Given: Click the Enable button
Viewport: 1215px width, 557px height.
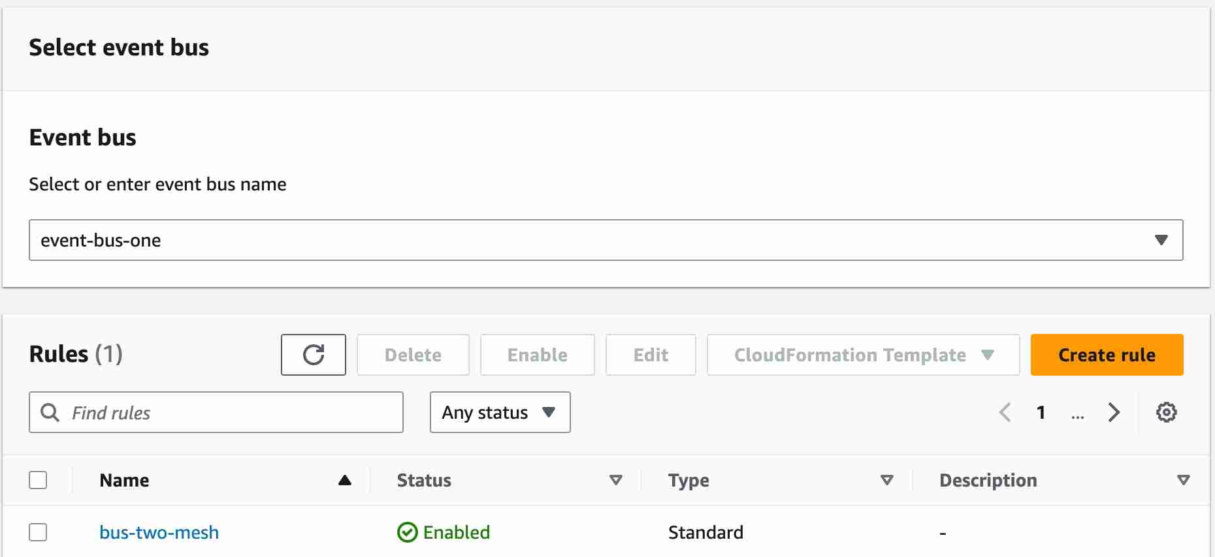Looking at the screenshot, I should [537, 355].
